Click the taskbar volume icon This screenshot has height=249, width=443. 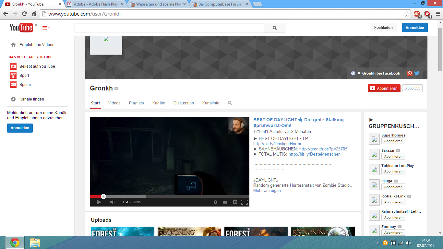tap(408, 243)
